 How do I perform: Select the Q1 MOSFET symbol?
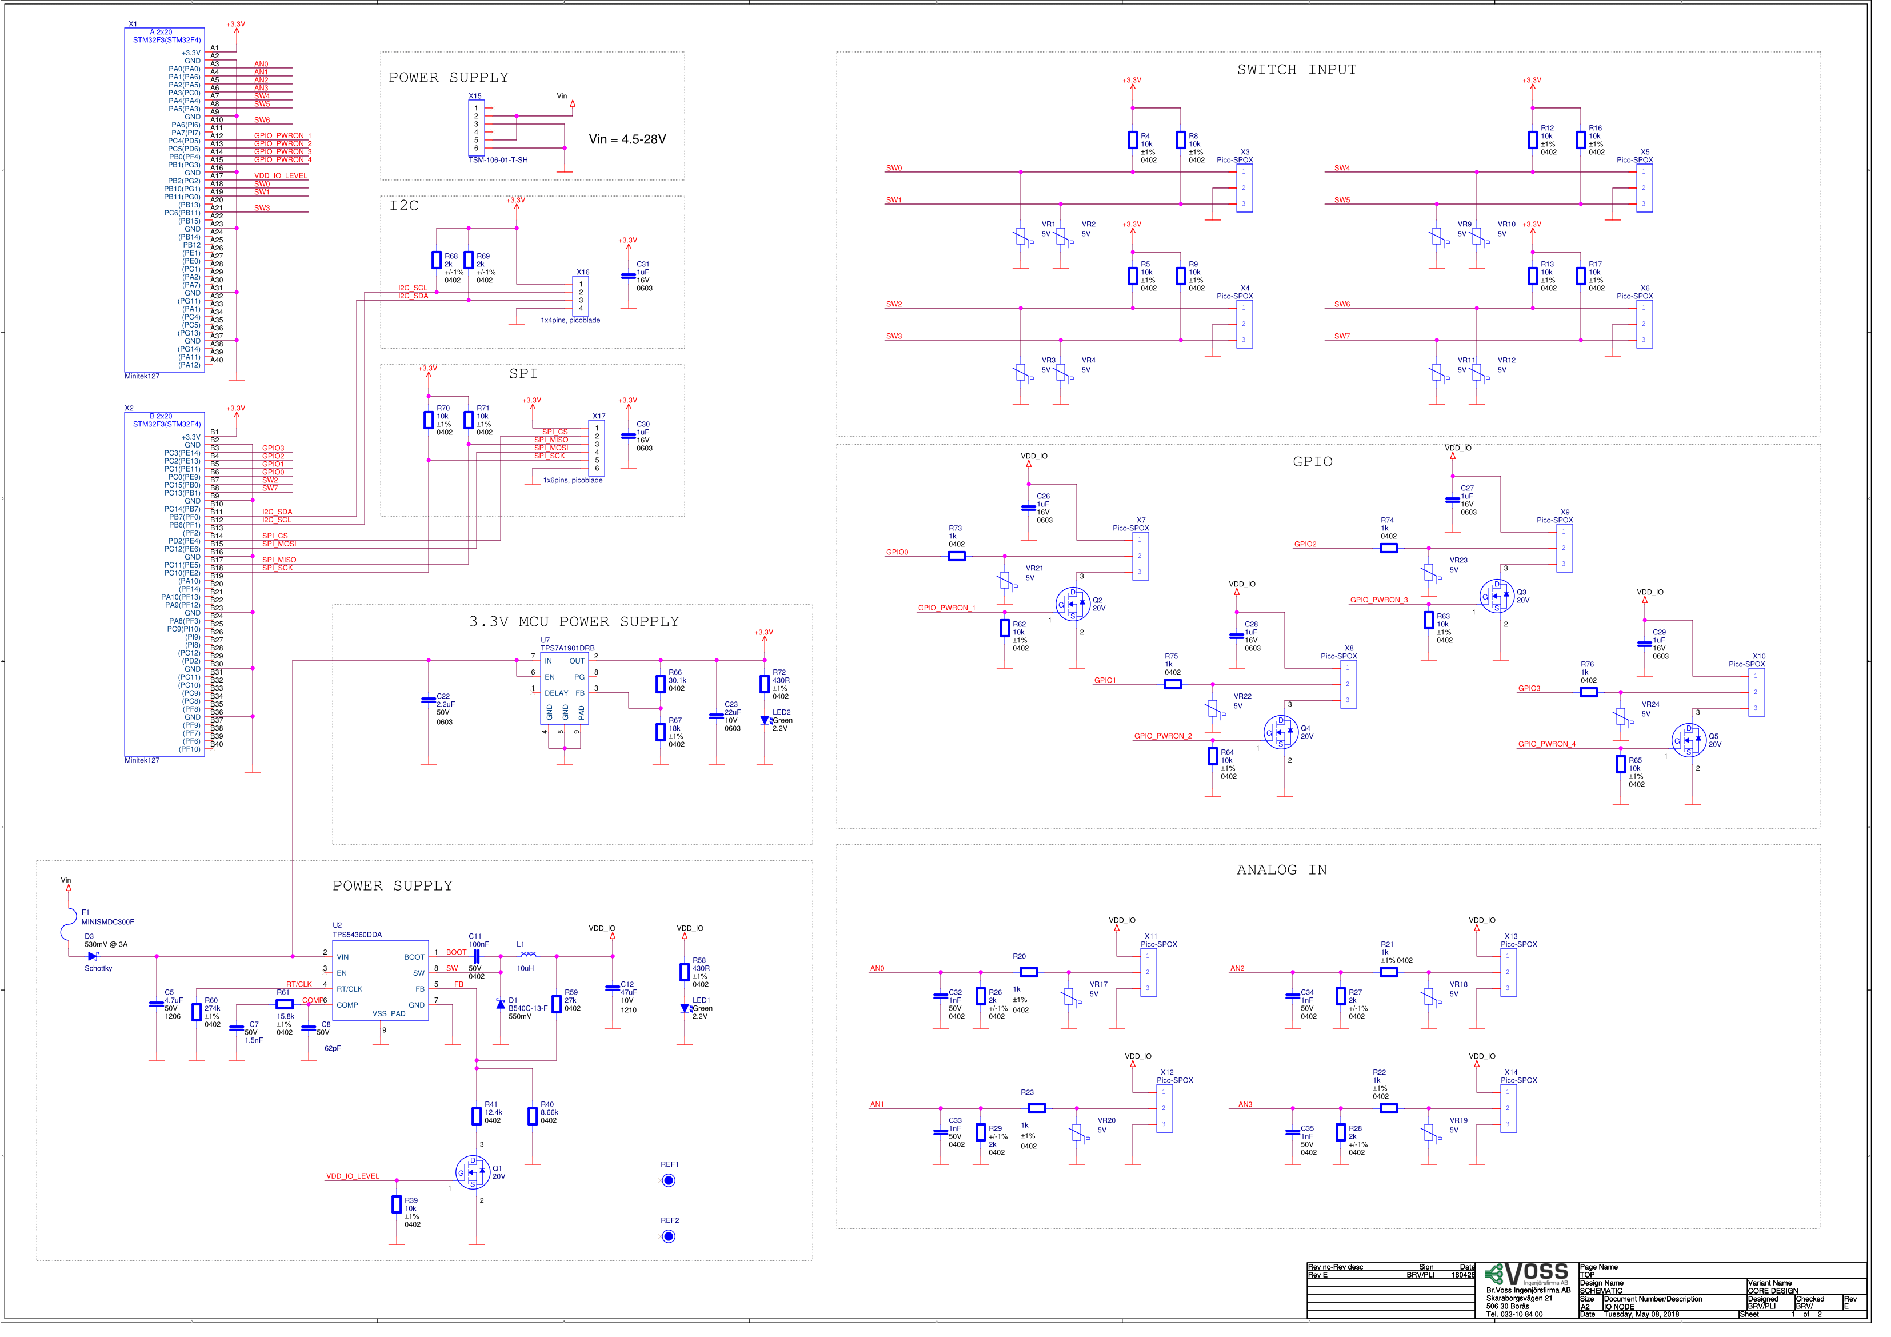(x=477, y=1184)
